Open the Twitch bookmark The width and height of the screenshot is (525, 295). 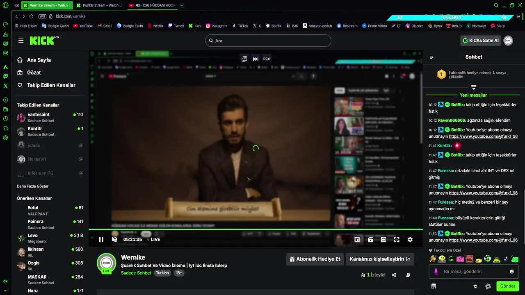pyautogui.click(x=176, y=26)
